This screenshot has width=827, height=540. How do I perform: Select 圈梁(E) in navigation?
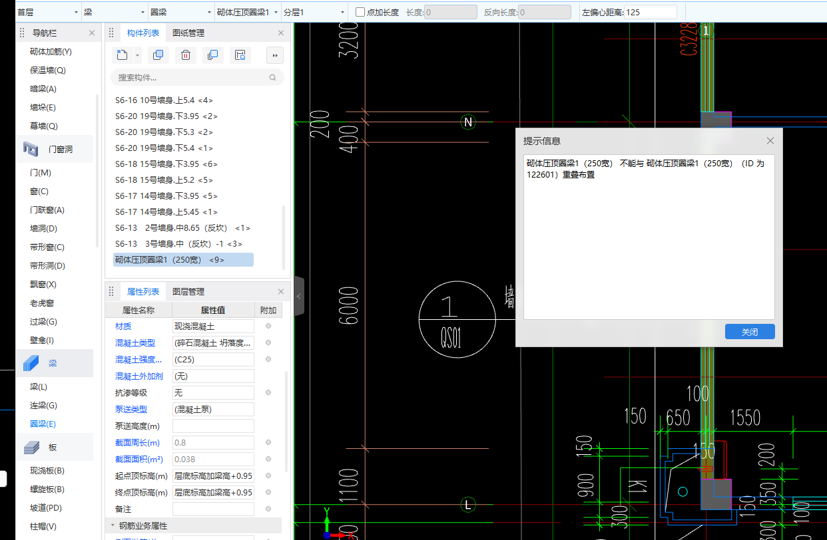tap(43, 424)
